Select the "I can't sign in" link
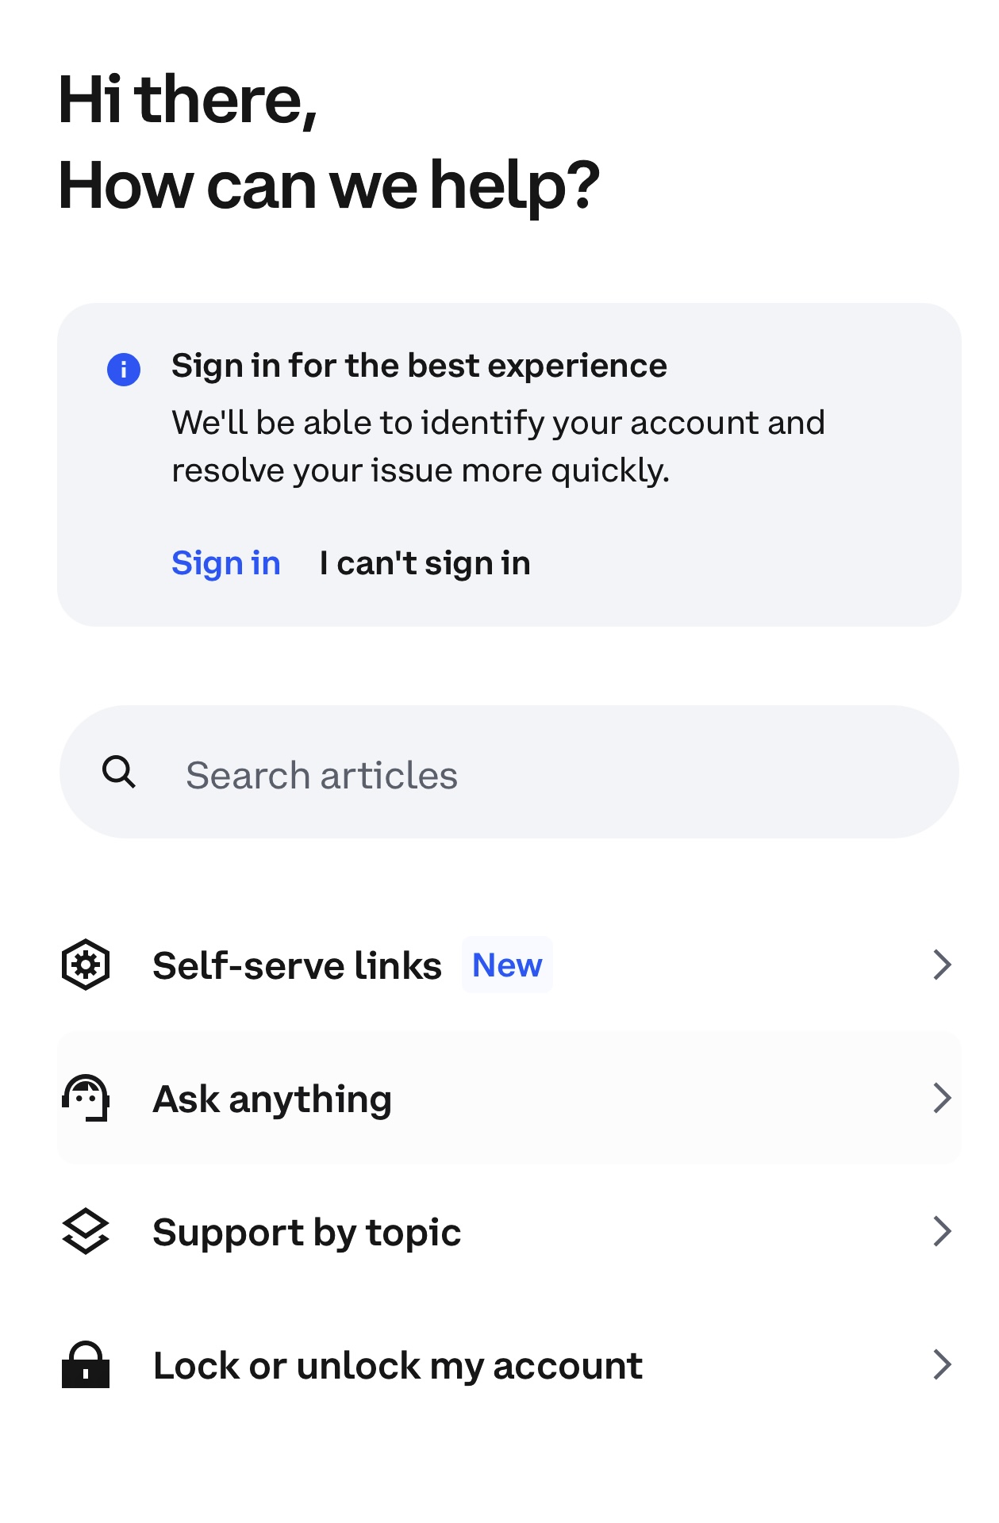The image size is (999, 1523). [425, 563]
